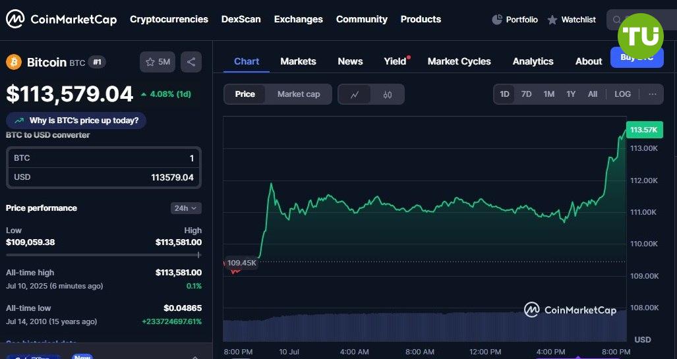Switch to the Market Cycles tab
The image size is (677, 359).
pyautogui.click(x=459, y=61)
